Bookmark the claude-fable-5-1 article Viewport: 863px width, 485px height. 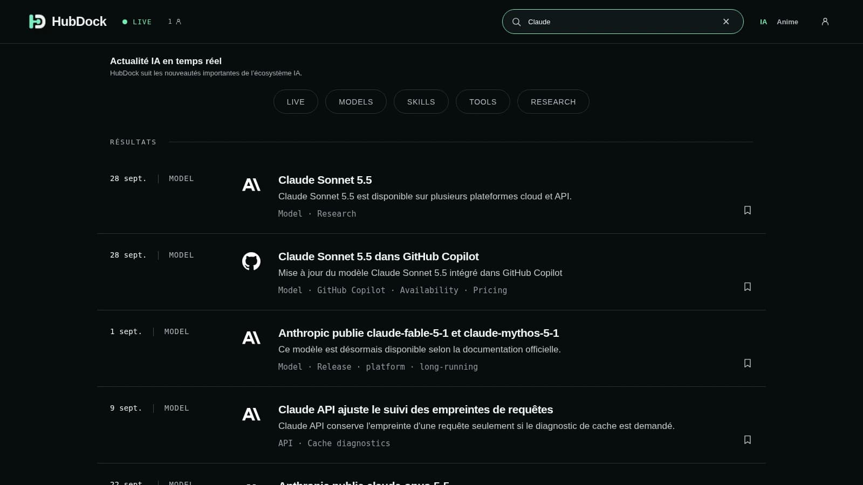click(748, 363)
